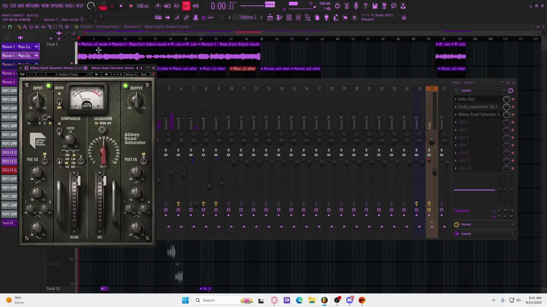Click the question mark help icon

[365, 6]
